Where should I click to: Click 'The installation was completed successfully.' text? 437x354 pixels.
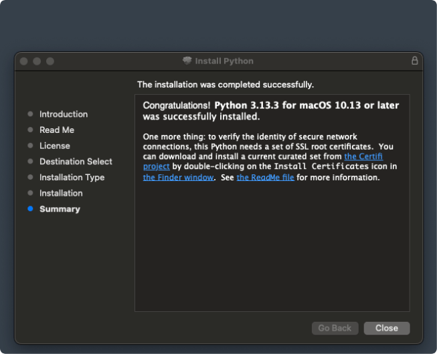[x=226, y=85]
